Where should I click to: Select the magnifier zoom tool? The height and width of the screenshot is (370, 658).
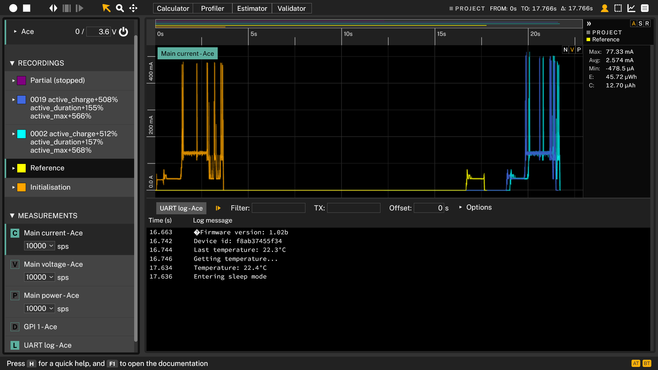pyautogui.click(x=120, y=8)
